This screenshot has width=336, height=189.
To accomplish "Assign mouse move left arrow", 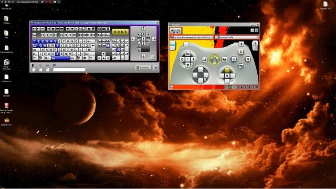I will [133, 39].
